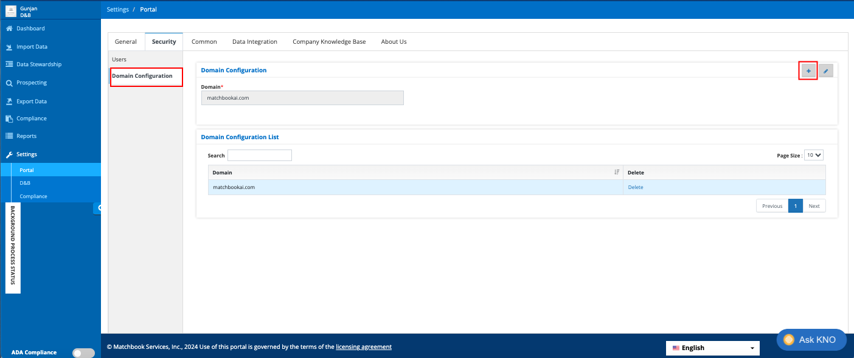Click the Domain Configuration List heading
854x358 pixels.
[x=240, y=137]
